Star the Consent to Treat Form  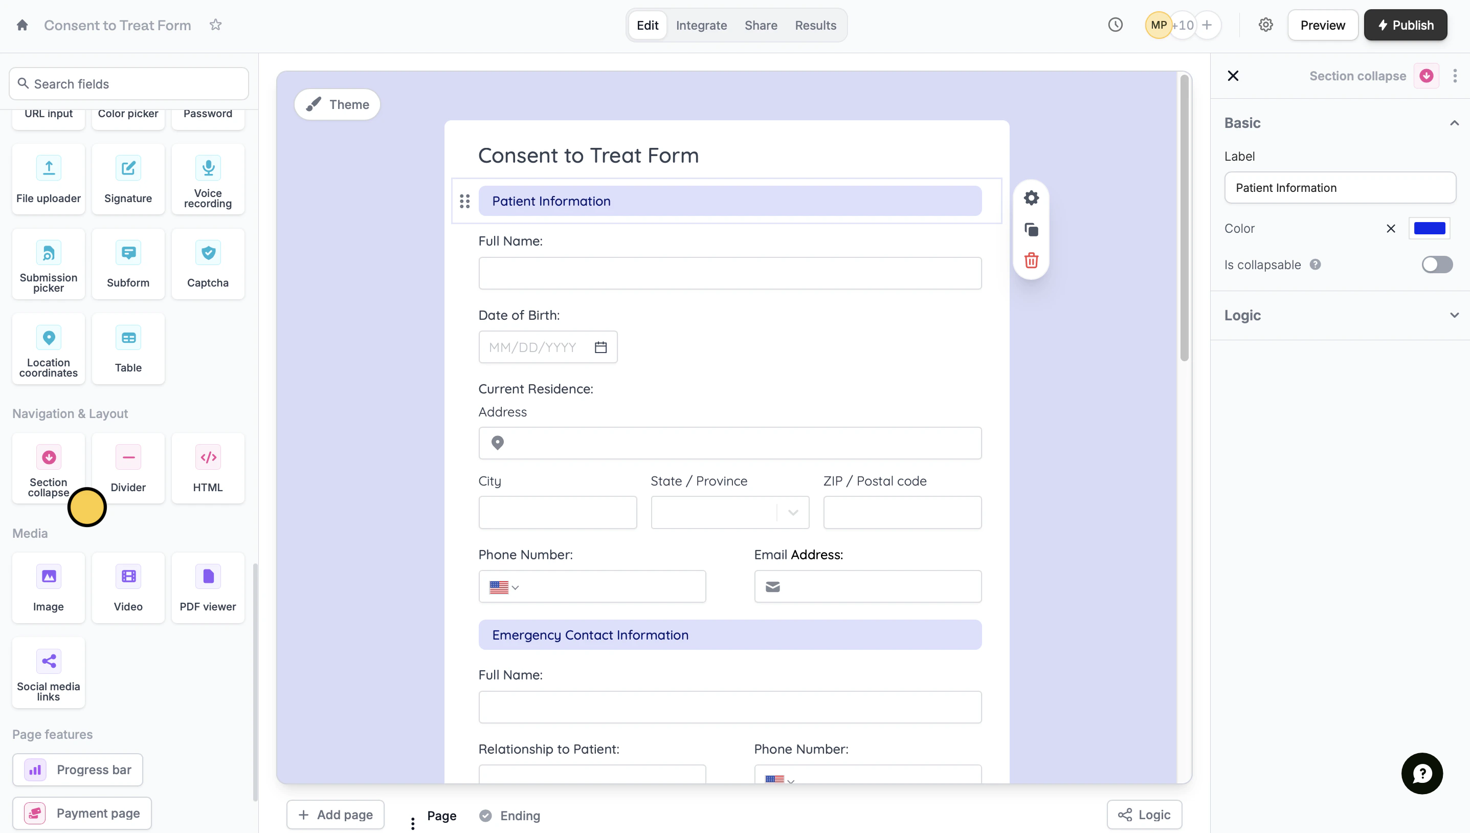point(215,25)
